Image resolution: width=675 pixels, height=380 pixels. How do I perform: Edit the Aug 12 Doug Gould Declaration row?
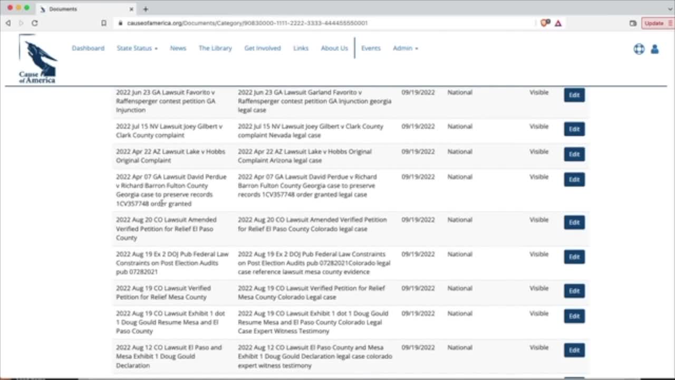574,350
